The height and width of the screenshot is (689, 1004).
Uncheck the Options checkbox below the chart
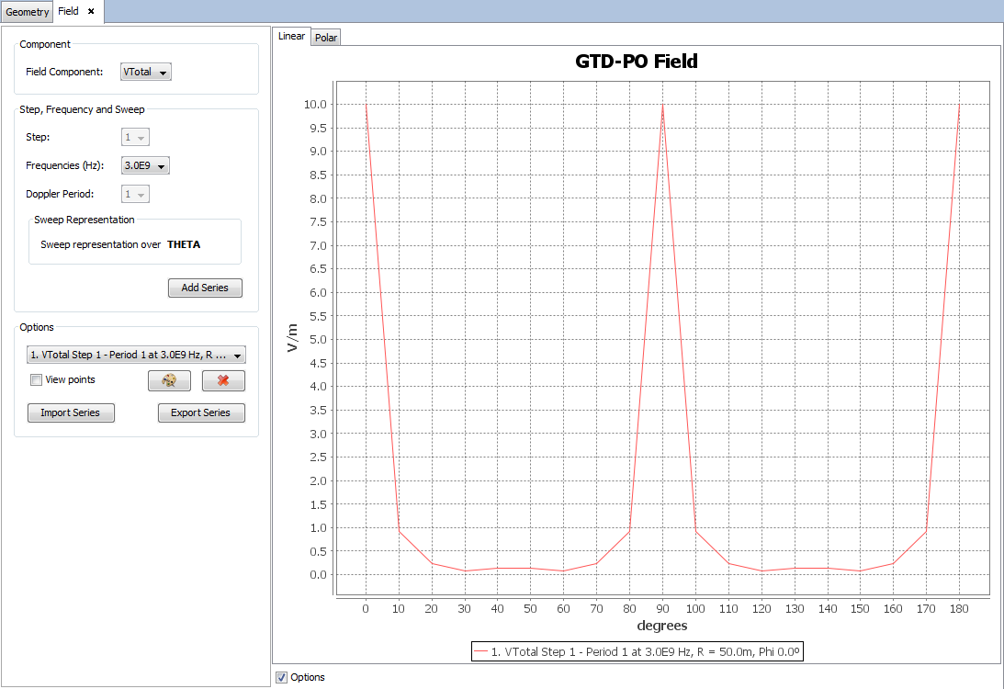(x=281, y=677)
